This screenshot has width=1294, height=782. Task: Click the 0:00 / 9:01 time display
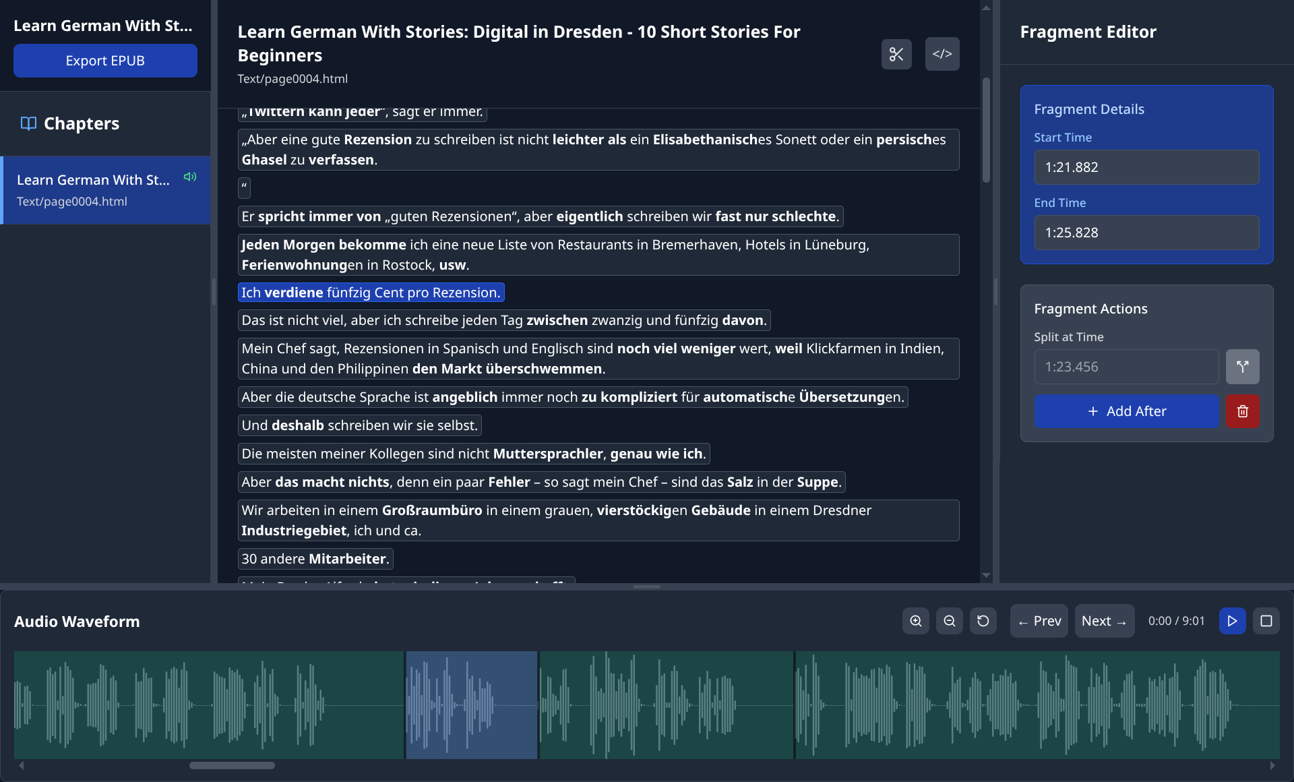tap(1176, 621)
